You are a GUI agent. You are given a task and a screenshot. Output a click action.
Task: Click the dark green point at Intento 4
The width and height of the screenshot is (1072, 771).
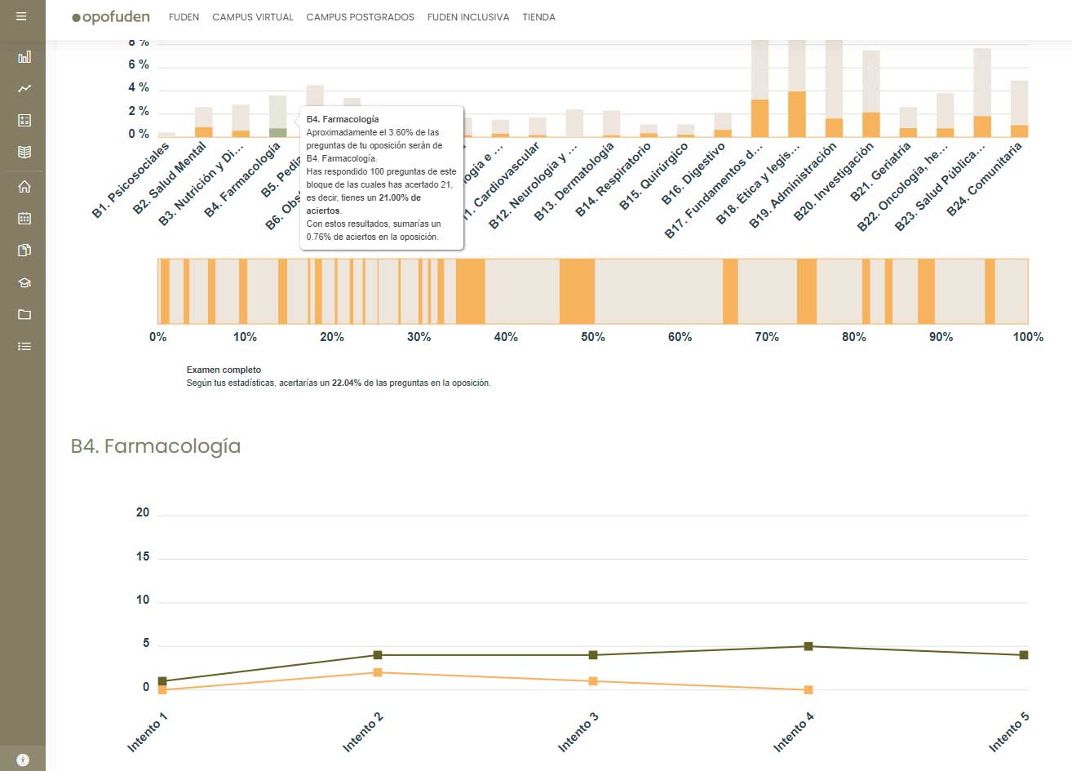tap(808, 646)
